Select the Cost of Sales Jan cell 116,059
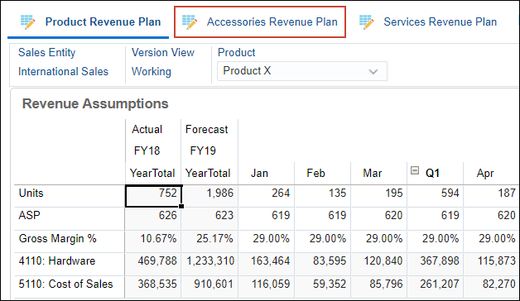 (267, 287)
